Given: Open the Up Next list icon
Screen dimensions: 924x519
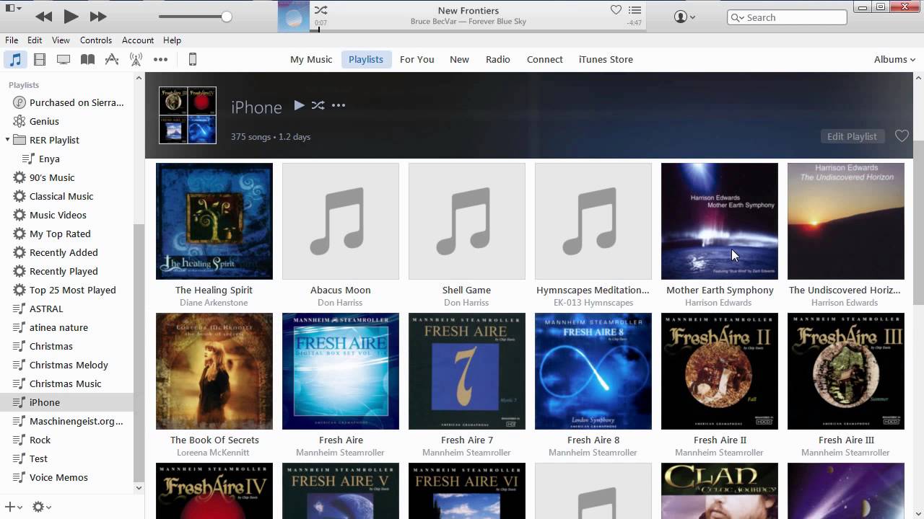Looking at the screenshot, I should [x=635, y=10].
